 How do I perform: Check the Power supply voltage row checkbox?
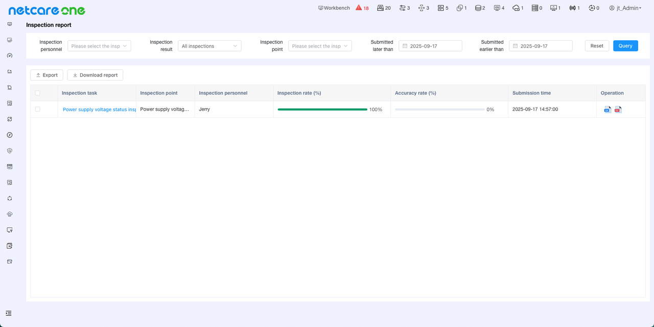click(x=37, y=109)
